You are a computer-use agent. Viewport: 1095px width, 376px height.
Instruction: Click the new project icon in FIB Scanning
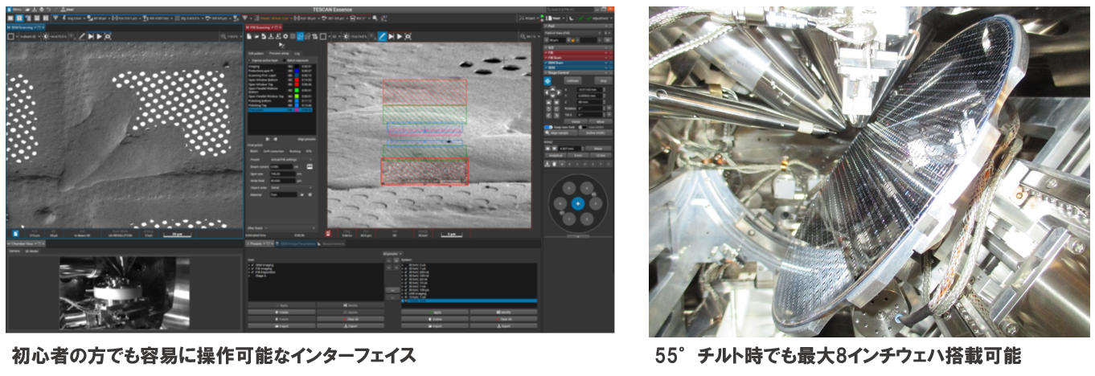point(248,36)
